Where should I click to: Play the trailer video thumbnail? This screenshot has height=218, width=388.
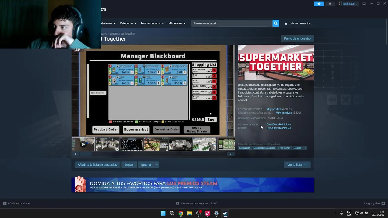(83, 144)
